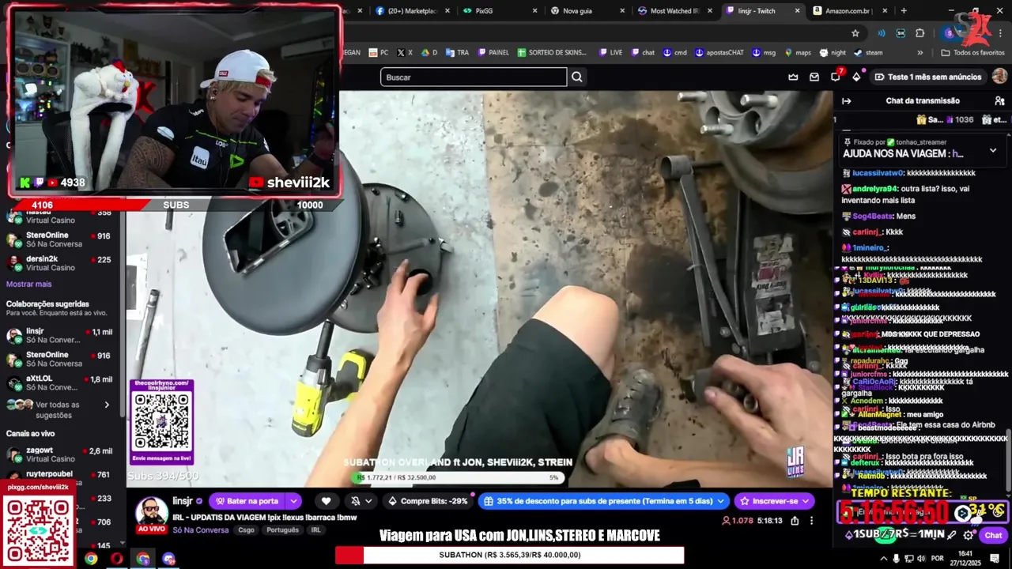The image size is (1012, 569).
Task: Open stream more options three dots
Action: (x=811, y=521)
